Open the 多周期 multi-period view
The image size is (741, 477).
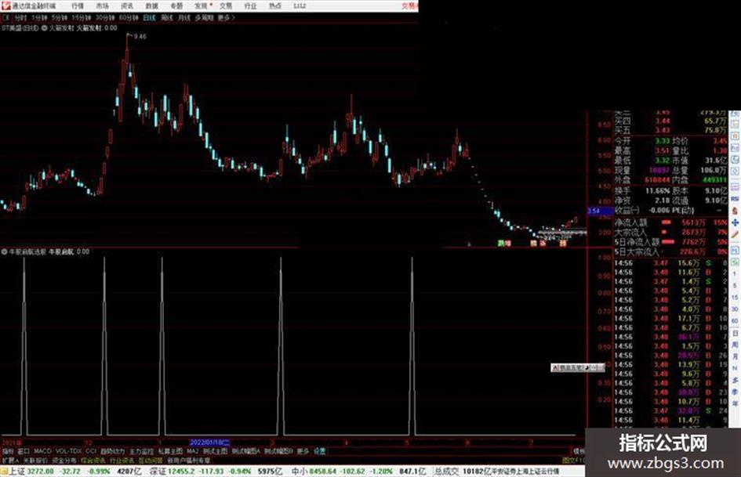click(204, 17)
